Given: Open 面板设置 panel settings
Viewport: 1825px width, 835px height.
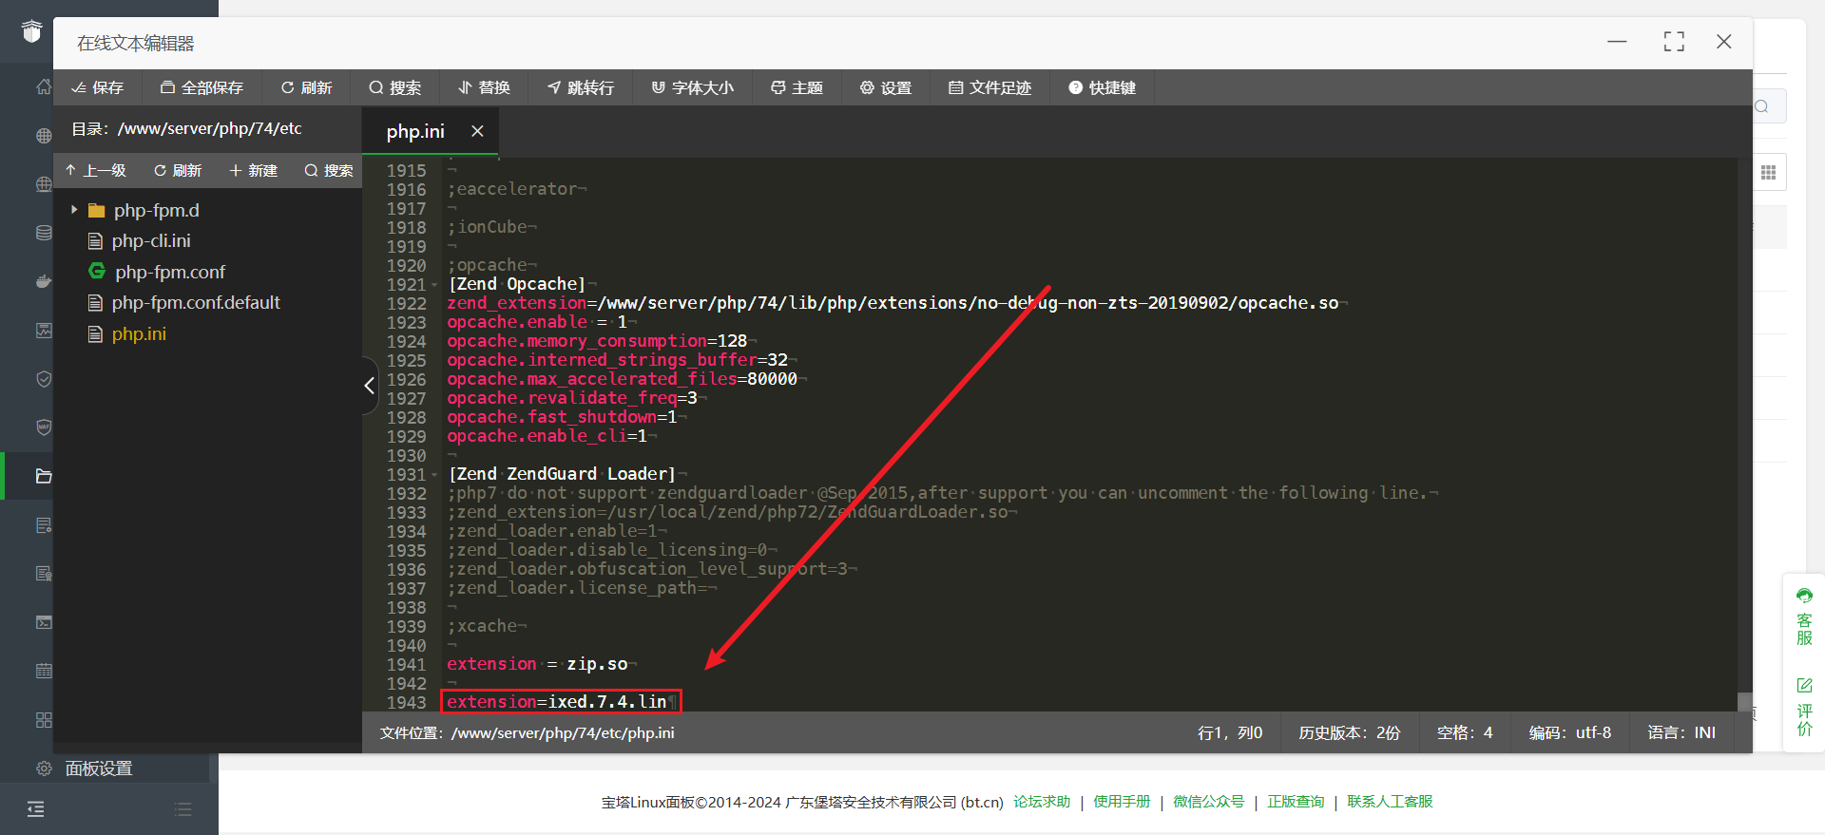Looking at the screenshot, I should point(98,769).
